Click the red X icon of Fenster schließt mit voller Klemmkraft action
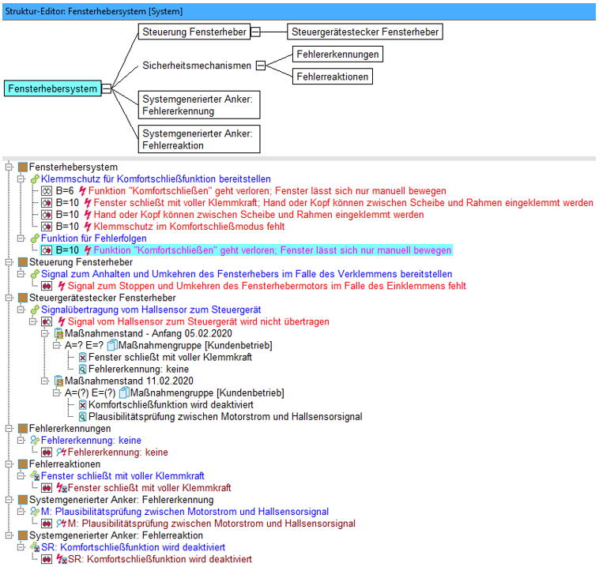The image size is (599, 567). point(82,358)
